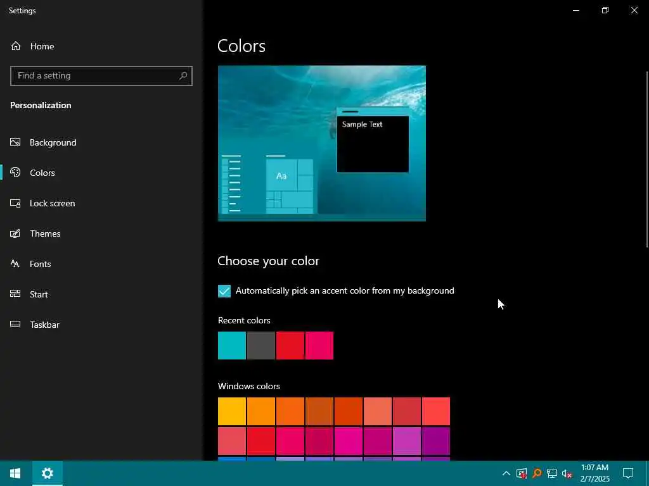Choose the last swatch in first Windows colors row
This screenshot has width=649, height=486.
(436, 411)
